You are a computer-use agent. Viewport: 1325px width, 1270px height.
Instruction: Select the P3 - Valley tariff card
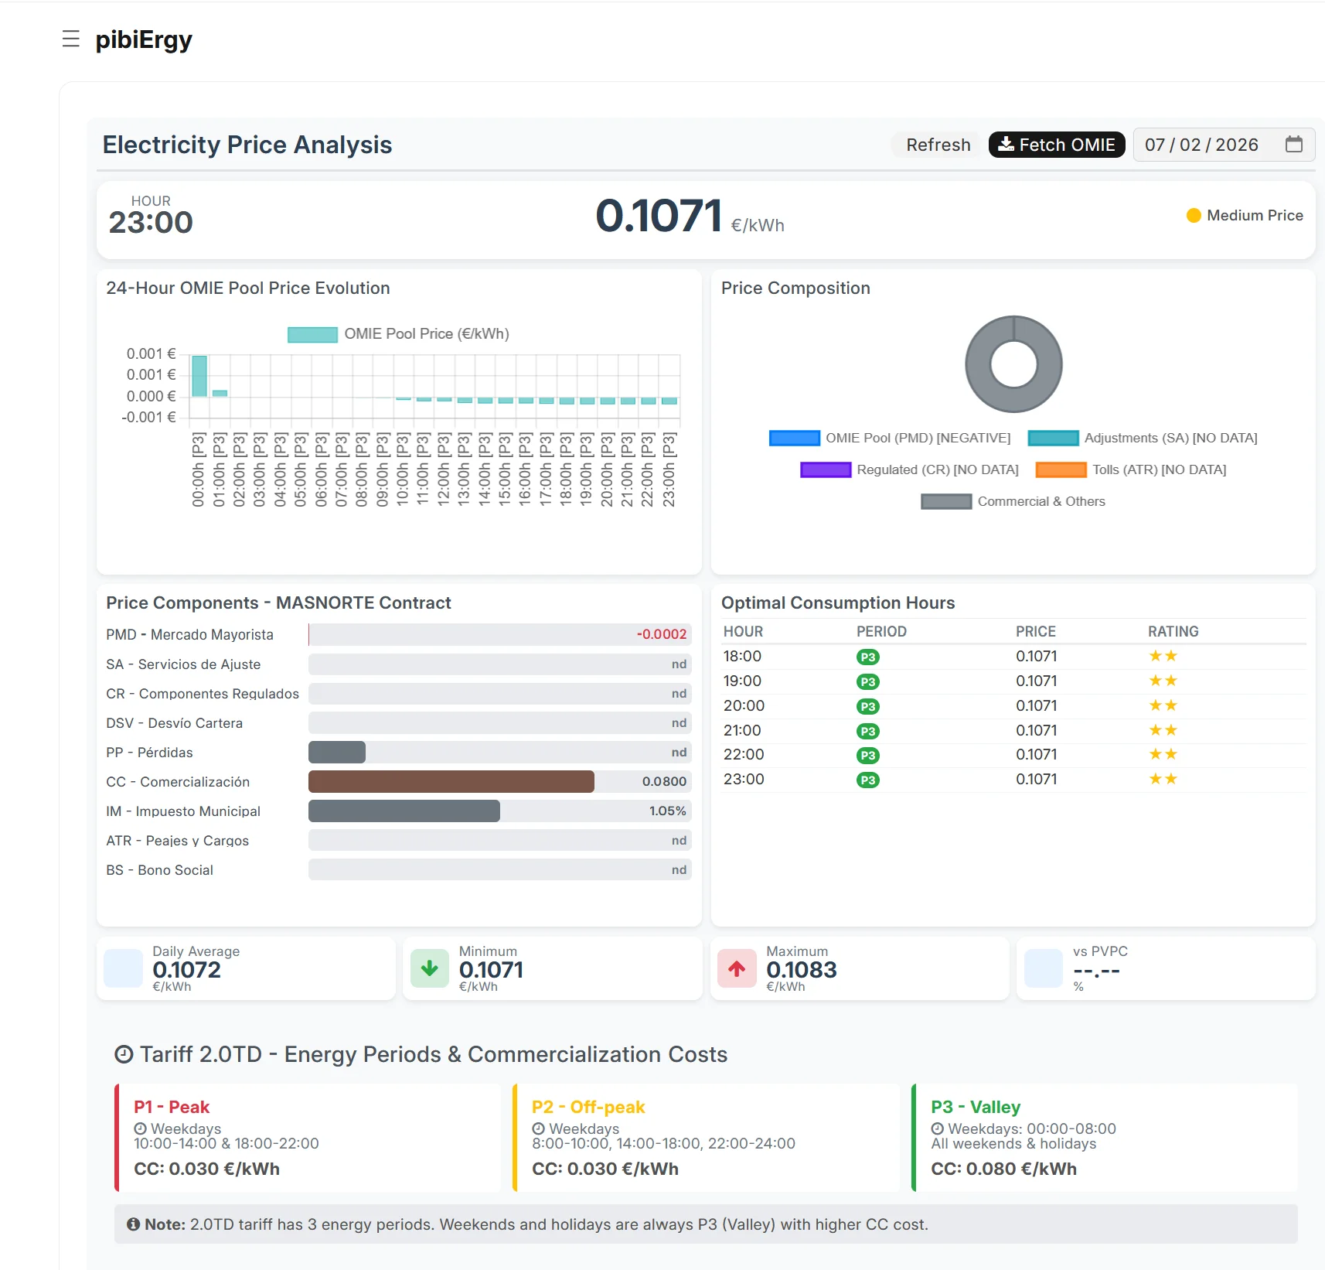(x=1104, y=1137)
